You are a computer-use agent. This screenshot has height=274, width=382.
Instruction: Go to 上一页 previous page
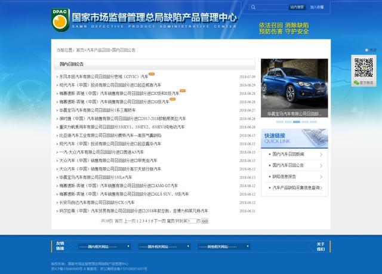coord(130,221)
